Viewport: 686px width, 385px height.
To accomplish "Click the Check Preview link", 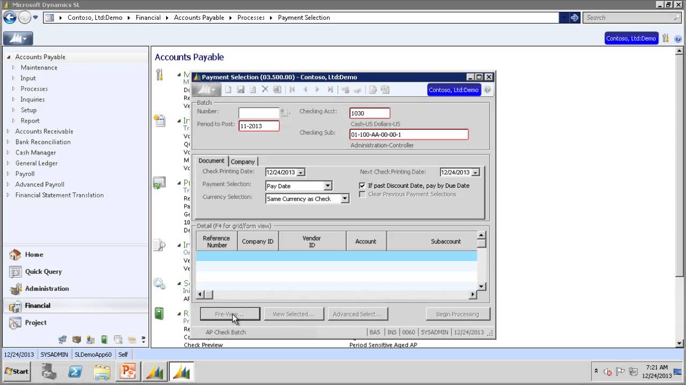I will pyautogui.click(x=203, y=345).
